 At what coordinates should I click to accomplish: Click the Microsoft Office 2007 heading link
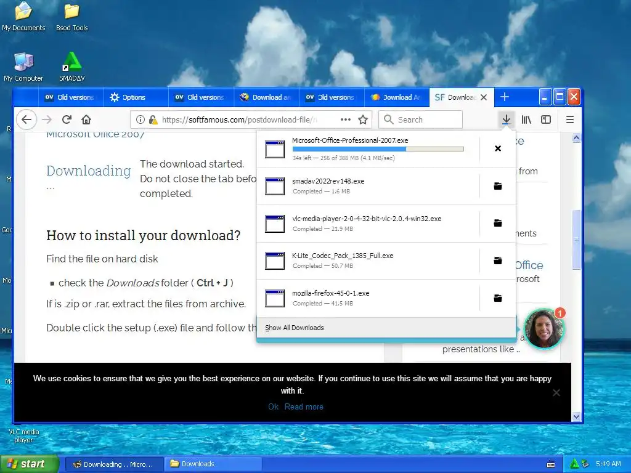(96, 134)
